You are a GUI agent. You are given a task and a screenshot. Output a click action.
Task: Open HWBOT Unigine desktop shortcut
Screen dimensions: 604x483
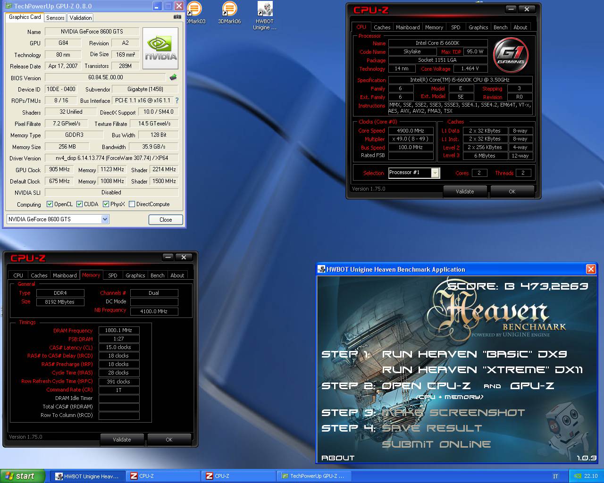point(265,16)
